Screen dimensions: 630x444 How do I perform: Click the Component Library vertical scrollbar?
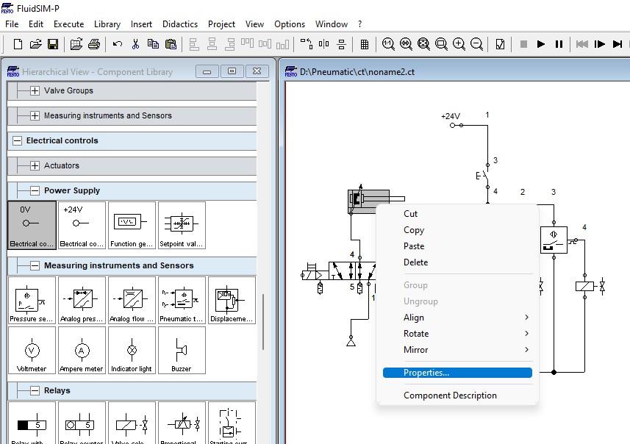click(263, 322)
